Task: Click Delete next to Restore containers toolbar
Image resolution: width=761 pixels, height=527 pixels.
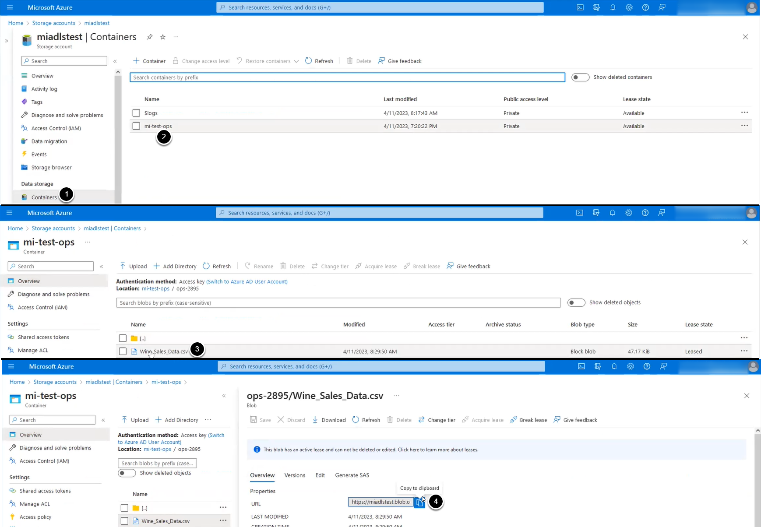Action: click(x=359, y=61)
